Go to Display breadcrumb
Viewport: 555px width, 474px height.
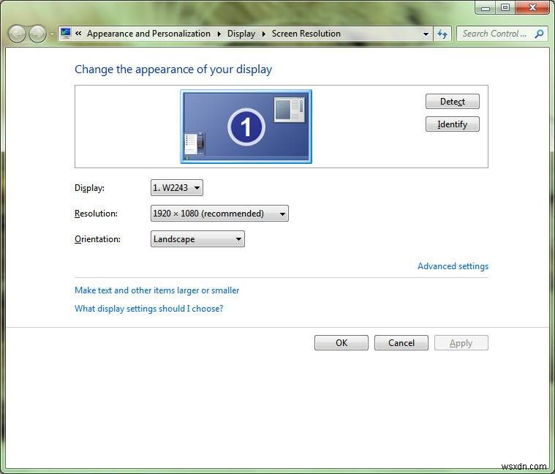pyautogui.click(x=241, y=34)
